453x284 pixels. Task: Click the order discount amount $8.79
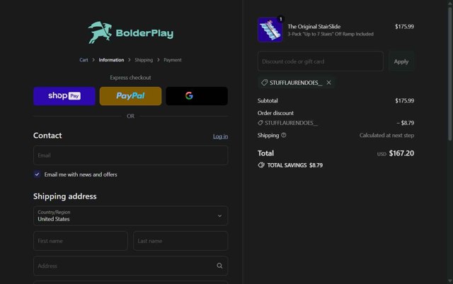406,123
